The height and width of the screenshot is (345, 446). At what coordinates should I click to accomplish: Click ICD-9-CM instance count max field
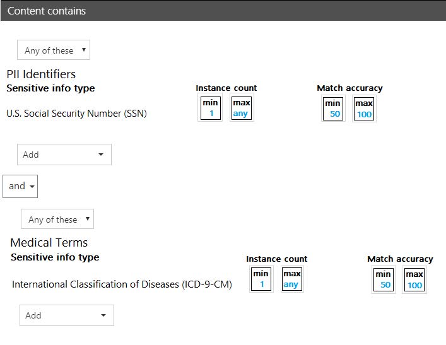[291, 279]
